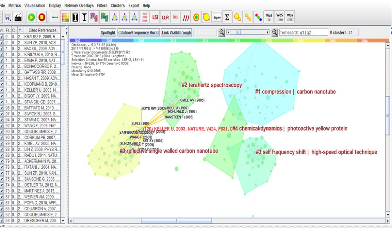This screenshot has height=228, width=392.
Task: Click the Sigma metric icon
Action: 227,17
